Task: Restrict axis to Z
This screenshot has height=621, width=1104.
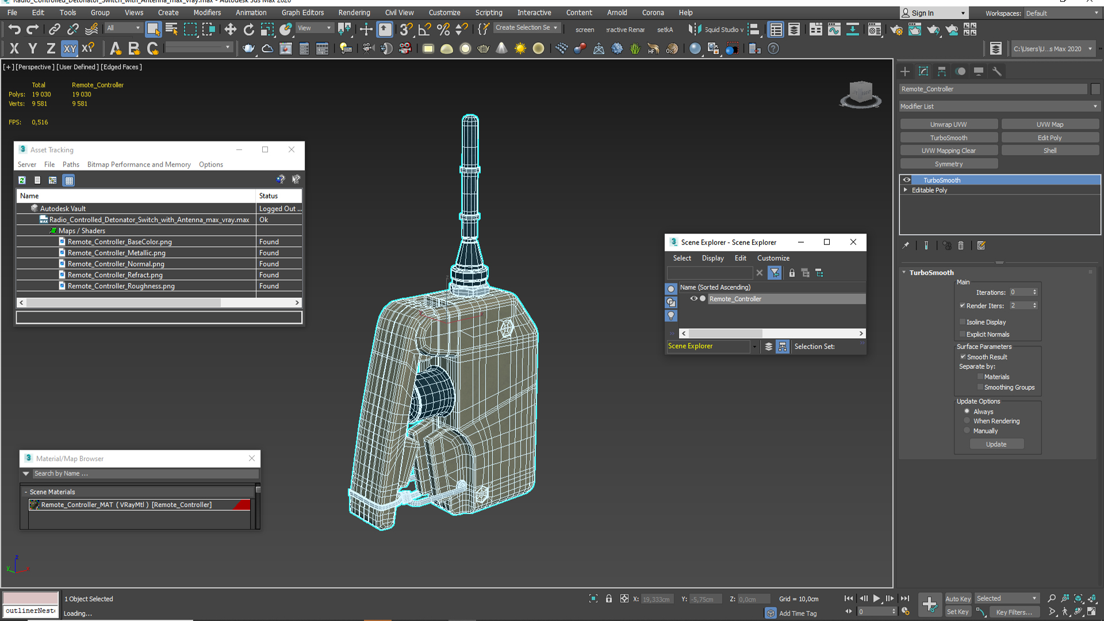Action: tap(51, 49)
